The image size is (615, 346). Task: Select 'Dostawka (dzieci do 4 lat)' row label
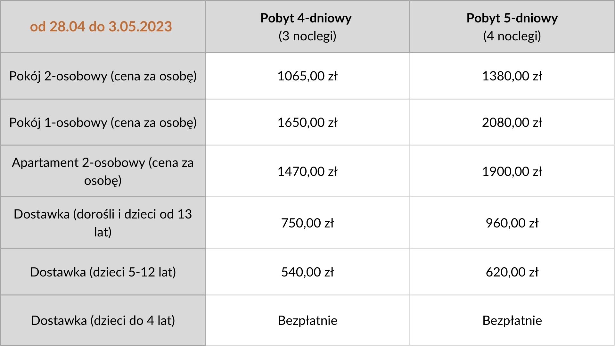pyautogui.click(x=103, y=320)
